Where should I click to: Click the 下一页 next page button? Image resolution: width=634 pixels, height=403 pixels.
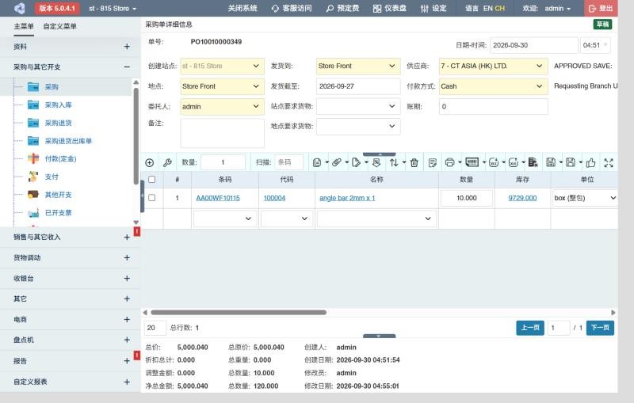coord(600,328)
